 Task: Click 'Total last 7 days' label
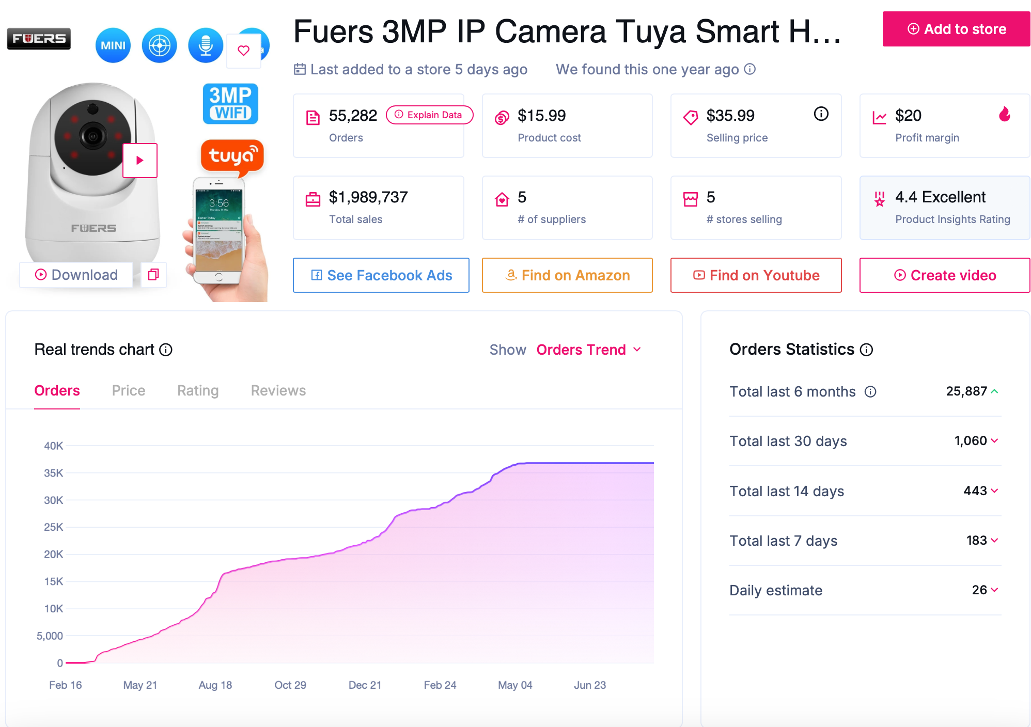[x=784, y=541]
